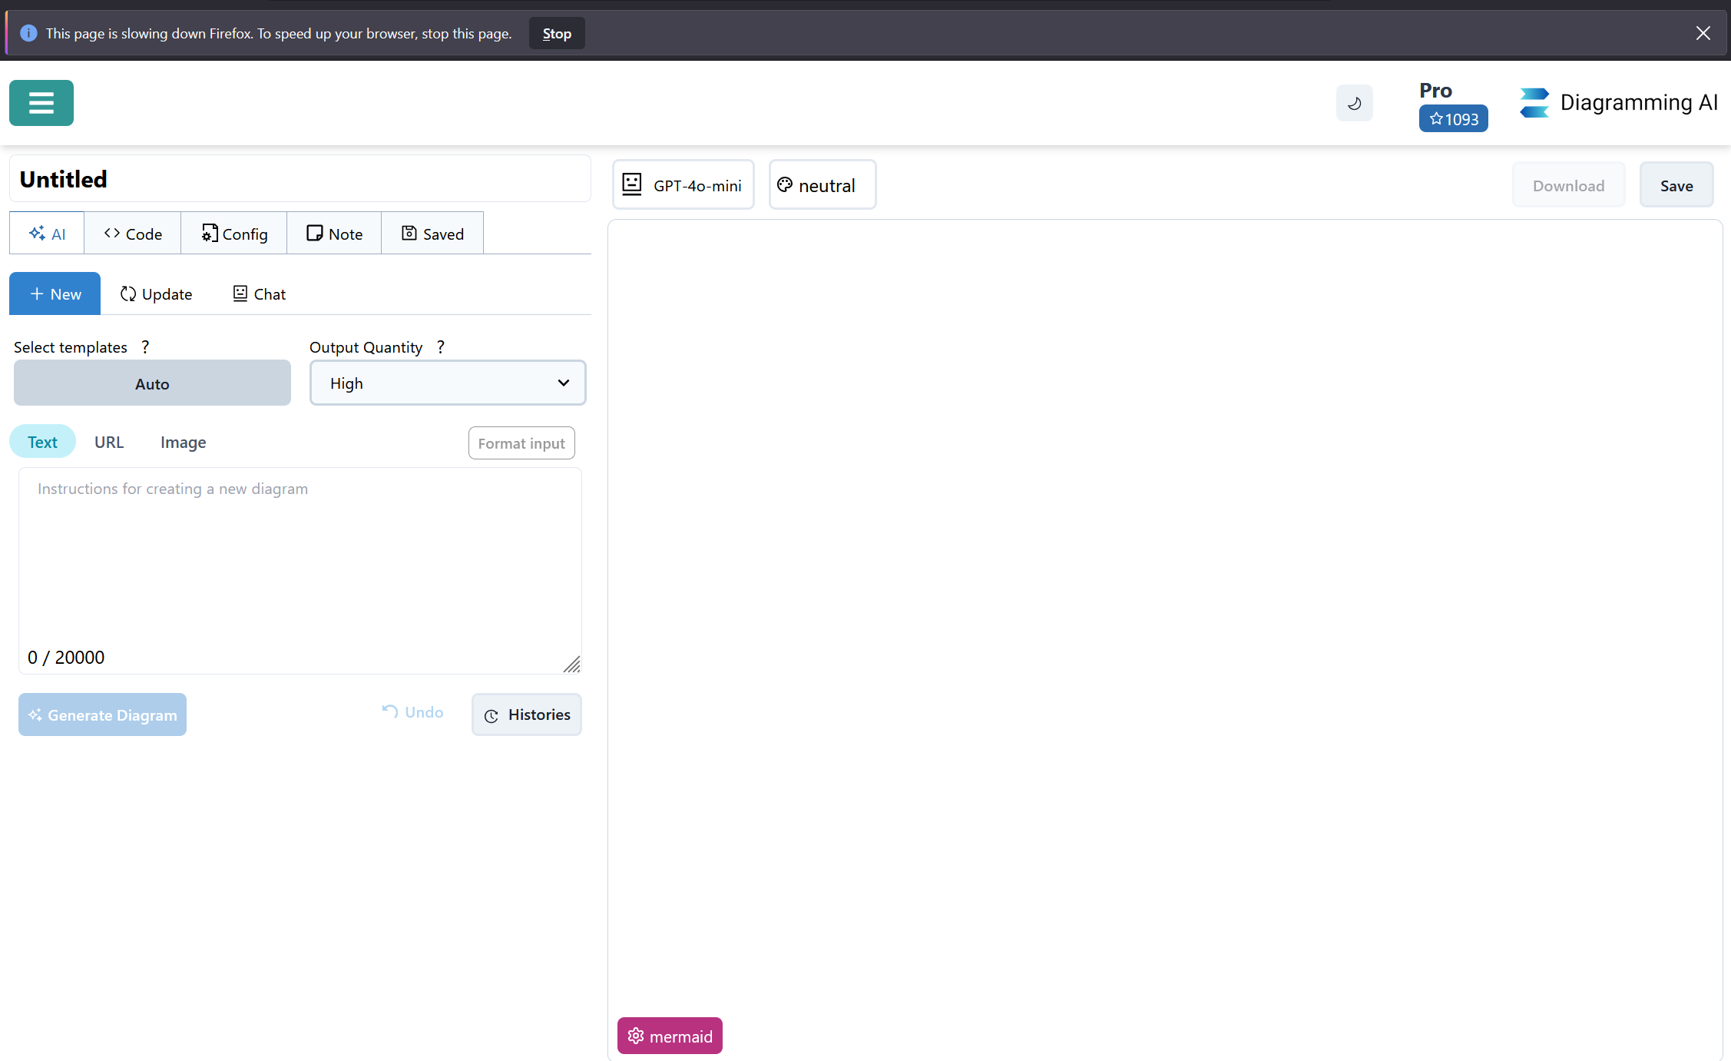Open the Saved tab
1731x1061 pixels.
click(432, 234)
